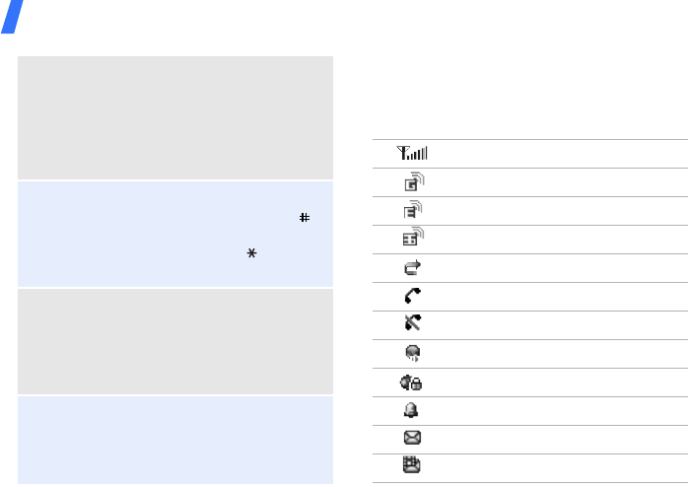Click the crossed-out handset icon
This screenshot has height=487, width=688.
(x=413, y=324)
